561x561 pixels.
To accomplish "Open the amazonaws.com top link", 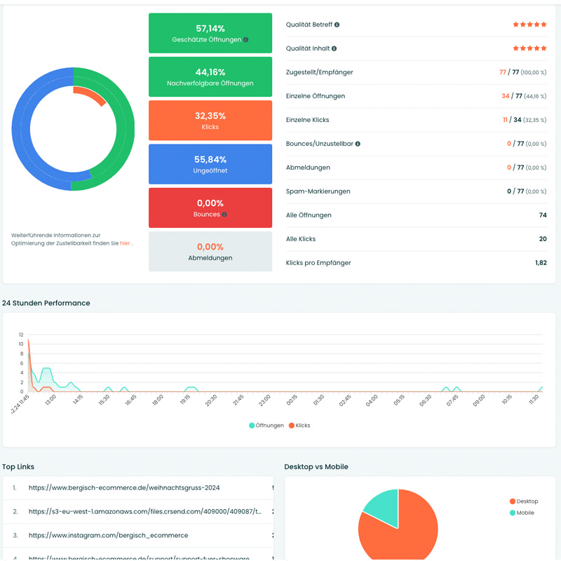I will (x=145, y=511).
